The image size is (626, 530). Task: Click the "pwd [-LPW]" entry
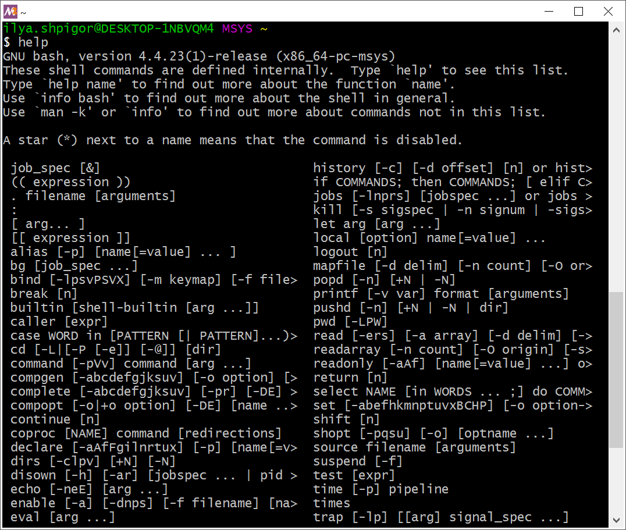point(350,322)
